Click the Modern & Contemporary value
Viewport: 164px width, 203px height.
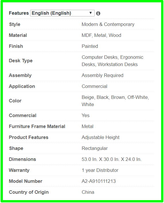coord(108,24)
